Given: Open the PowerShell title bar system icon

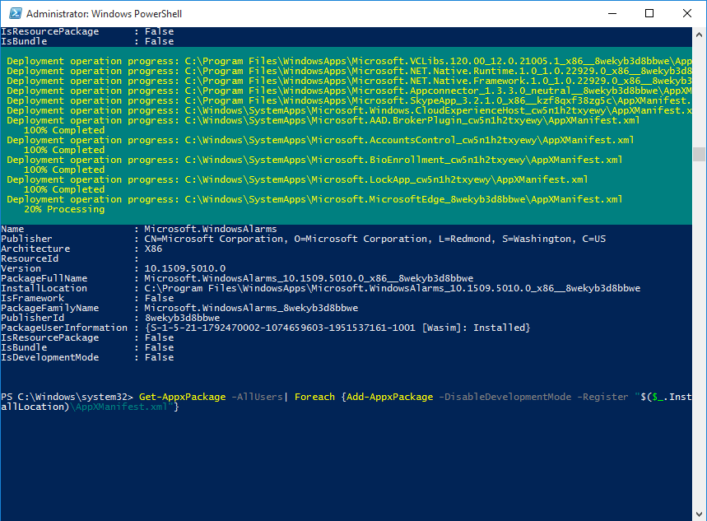Looking at the screenshot, I should 15,13.
